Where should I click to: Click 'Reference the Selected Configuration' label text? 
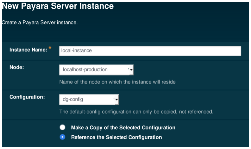[116, 137]
